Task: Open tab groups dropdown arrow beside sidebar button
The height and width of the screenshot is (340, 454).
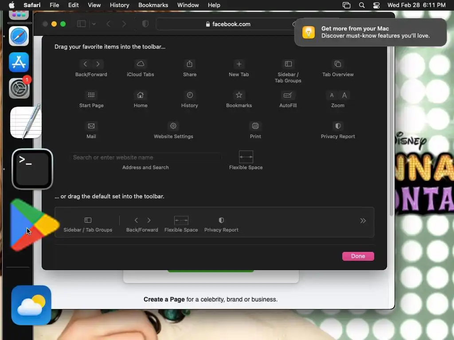Action: (94, 24)
